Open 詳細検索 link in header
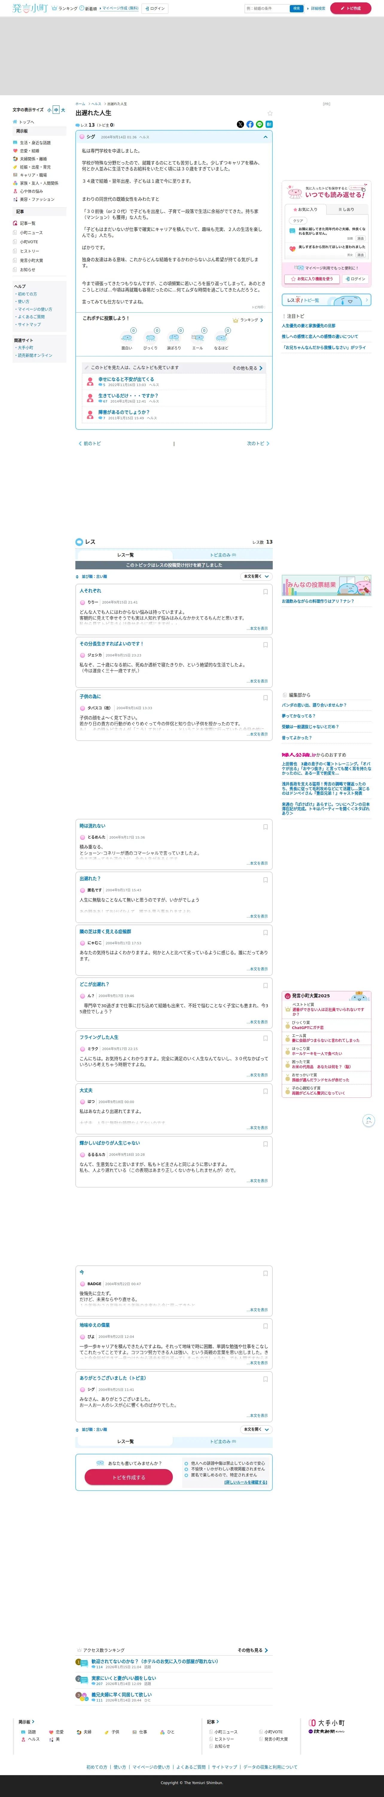Image resolution: width=384 pixels, height=1797 pixels. pyautogui.click(x=316, y=8)
